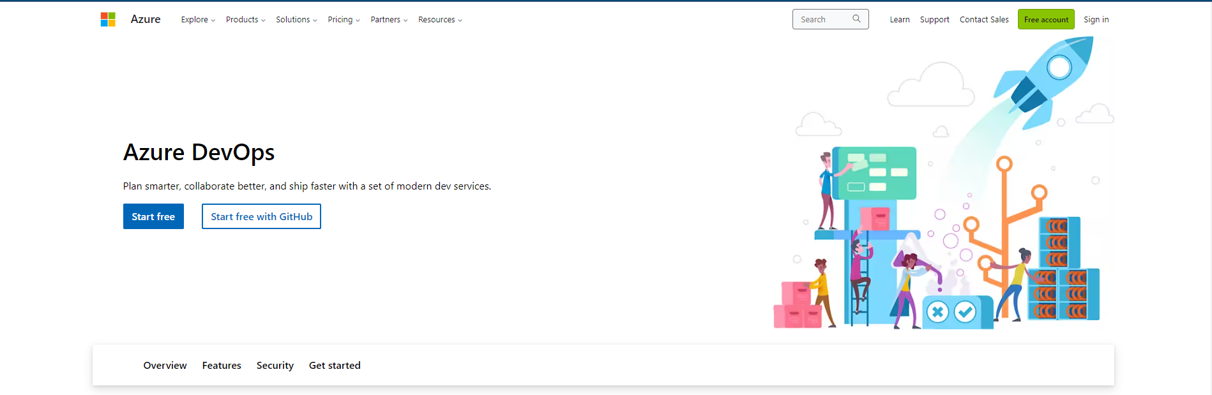Viewport: 1212px width, 395px height.
Task: Expand the Products dropdown menu
Action: [x=245, y=20]
